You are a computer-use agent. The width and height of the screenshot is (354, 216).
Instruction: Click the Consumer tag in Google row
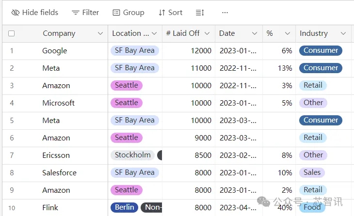321,50
